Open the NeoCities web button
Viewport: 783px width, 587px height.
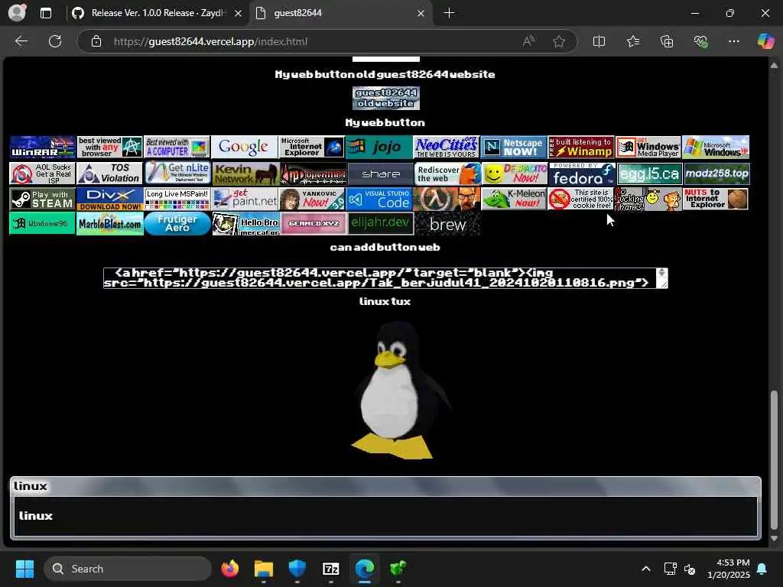447,147
